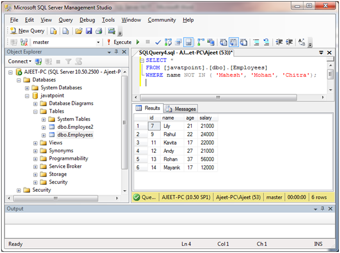This screenshot has height=253, width=340.
Task: Click the Connect Object Explorer icon
Action: (x=38, y=62)
